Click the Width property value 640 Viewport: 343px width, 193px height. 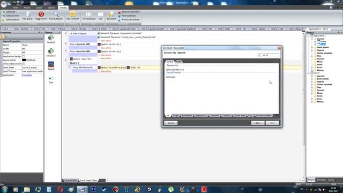[32, 49]
